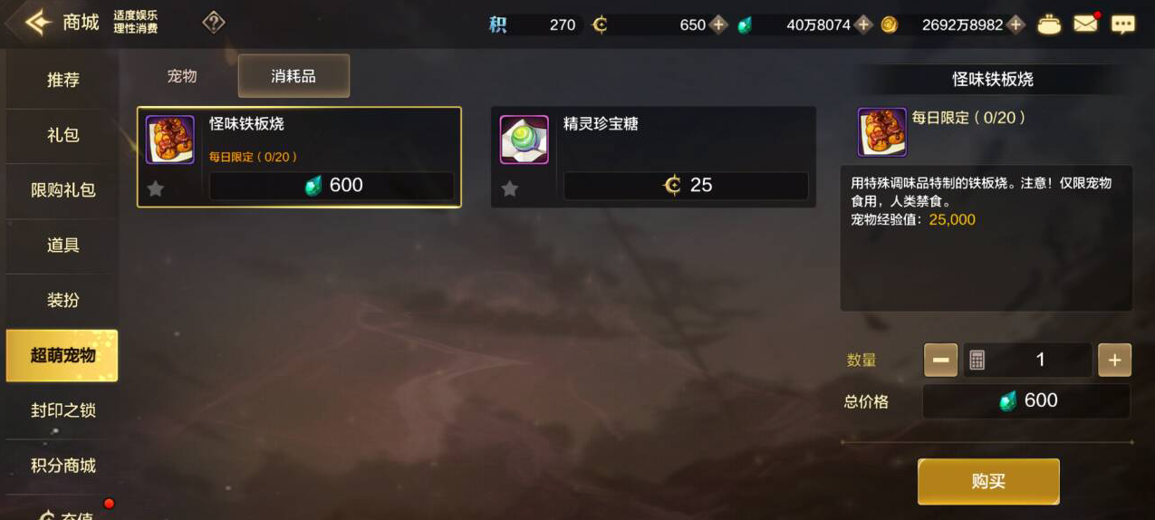The width and height of the screenshot is (1155, 520).
Task: Switch to the 宠物 tab
Action: (x=182, y=76)
